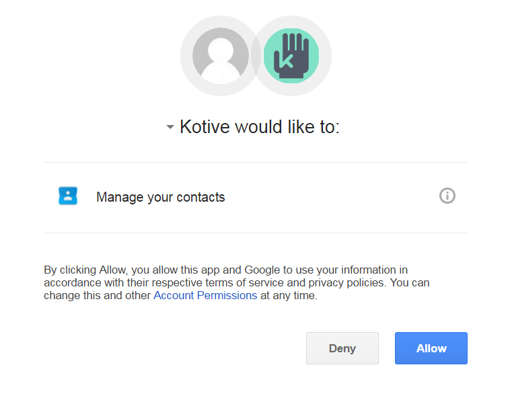This screenshot has width=512, height=398.
Task: Open the Account Permissions link
Action: (x=205, y=295)
